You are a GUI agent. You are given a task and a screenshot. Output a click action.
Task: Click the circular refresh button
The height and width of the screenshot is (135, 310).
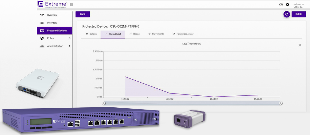tap(287, 14)
